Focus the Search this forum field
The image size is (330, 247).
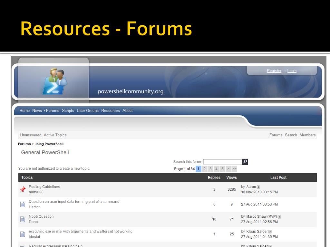point(222,161)
